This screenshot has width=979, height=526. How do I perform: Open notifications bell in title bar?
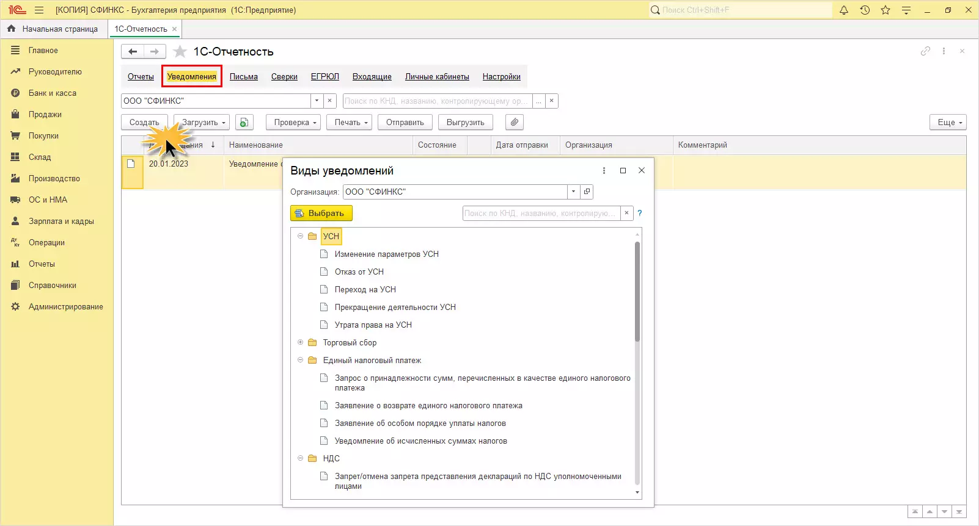coord(844,10)
